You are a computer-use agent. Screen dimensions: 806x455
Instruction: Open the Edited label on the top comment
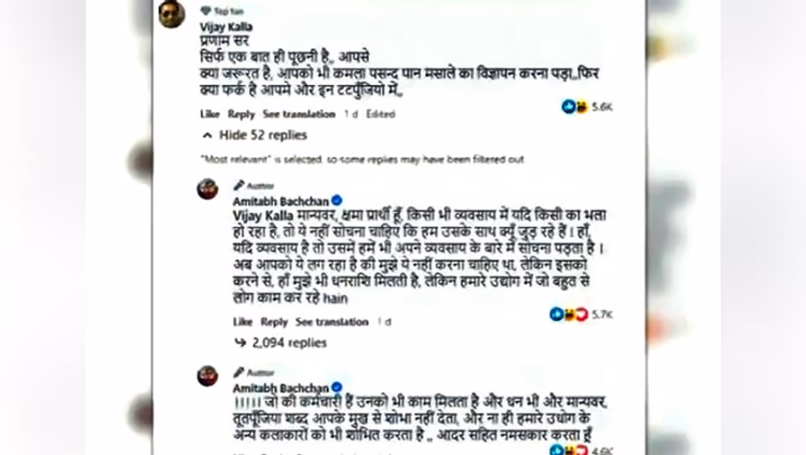(x=380, y=114)
